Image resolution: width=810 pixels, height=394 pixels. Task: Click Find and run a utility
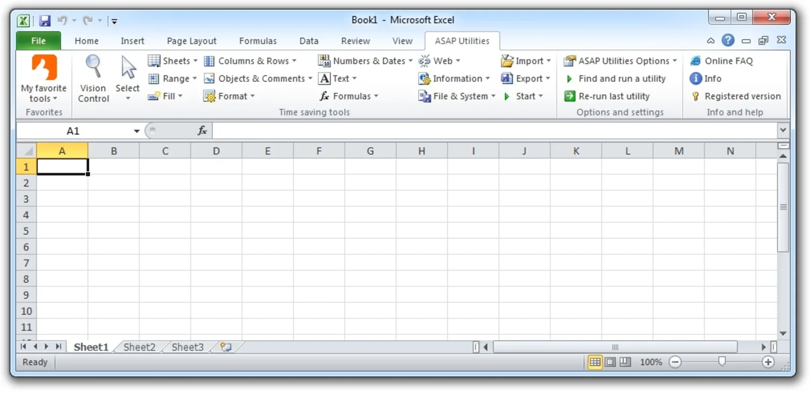615,78
